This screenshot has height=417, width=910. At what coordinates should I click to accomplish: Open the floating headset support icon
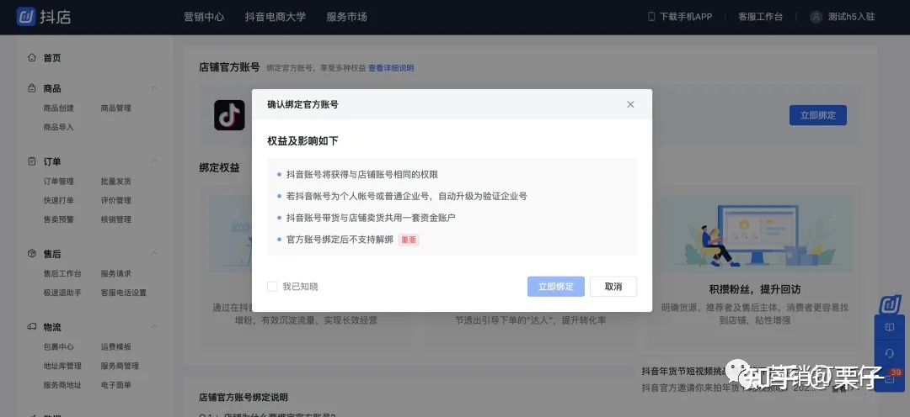(889, 353)
